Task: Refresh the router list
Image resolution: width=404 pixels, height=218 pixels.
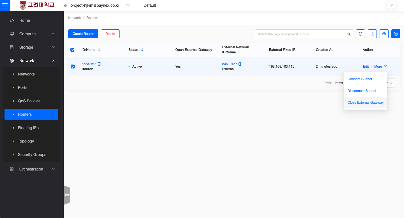Action: (x=361, y=34)
